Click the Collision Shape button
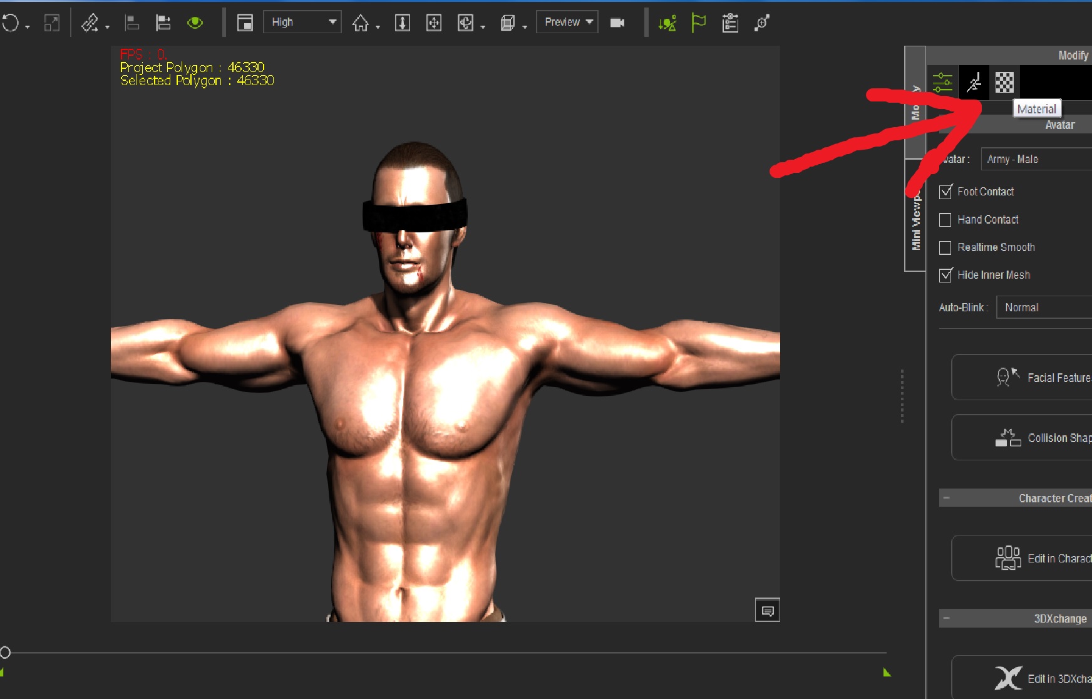 [1022, 437]
